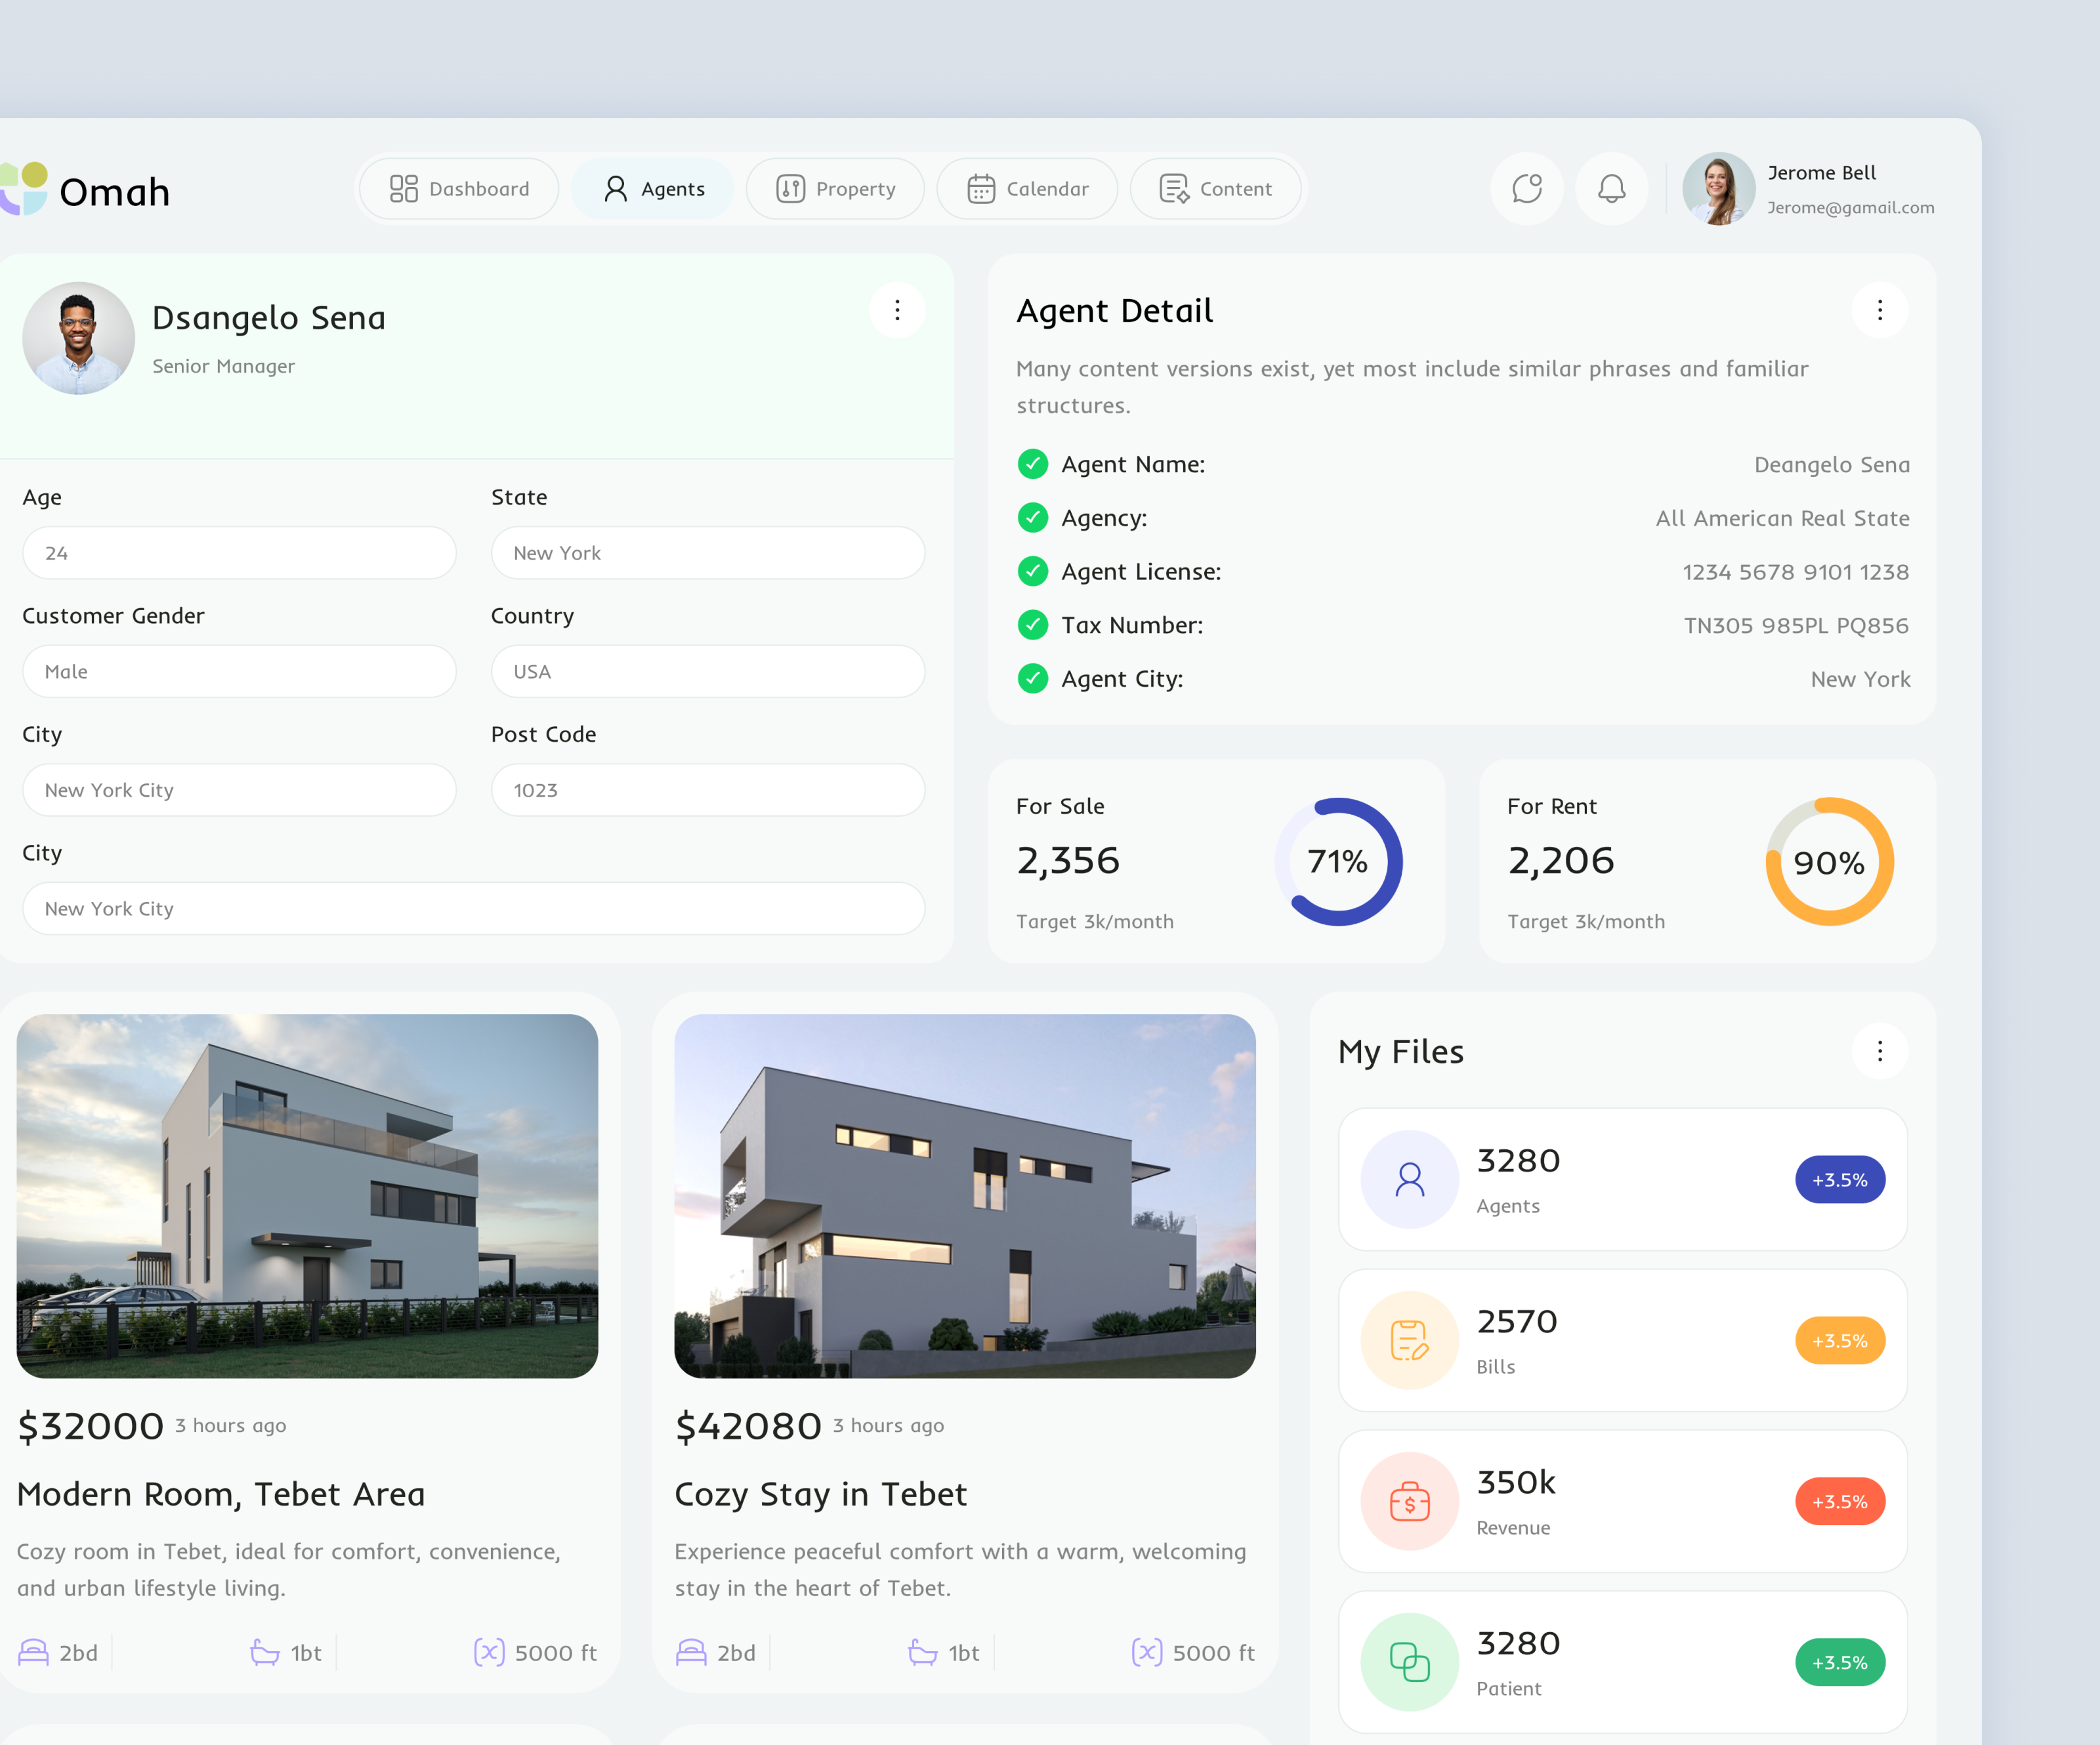
Task: Click the 90% For Rent progress ring
Action: point(1828,861)
